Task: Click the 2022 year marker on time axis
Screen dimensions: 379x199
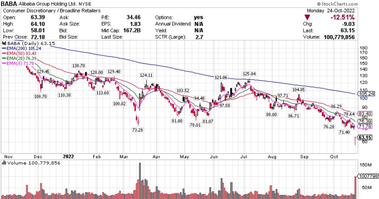Action: pyautogui.click(x=68, y=157)
